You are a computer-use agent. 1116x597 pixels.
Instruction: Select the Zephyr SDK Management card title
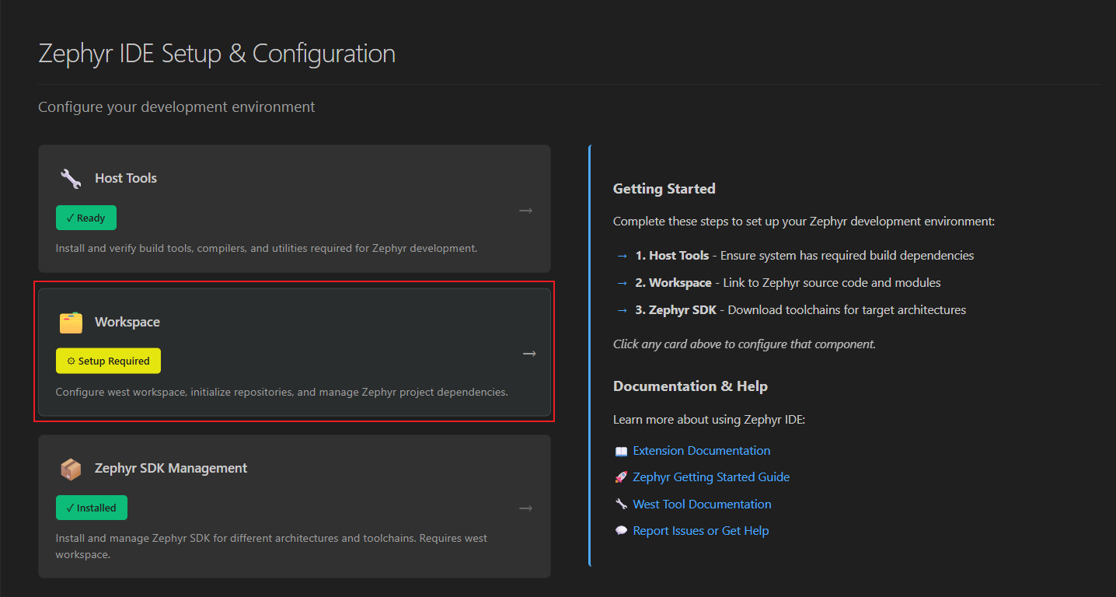click(171, 469)
